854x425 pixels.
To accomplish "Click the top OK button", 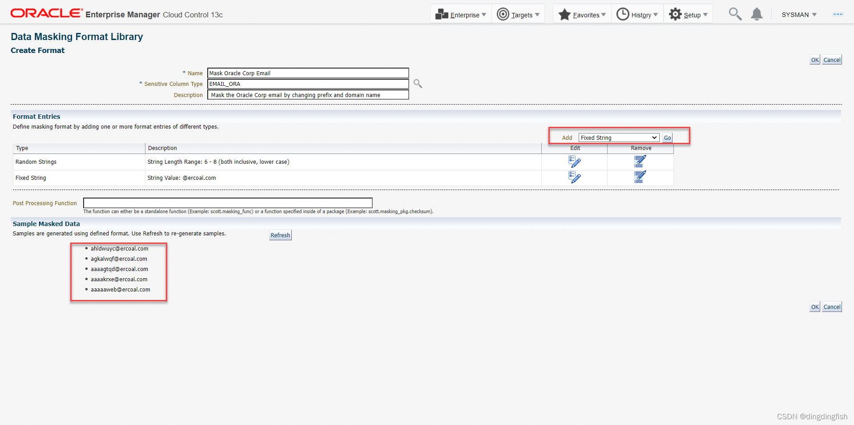I will click(815, 60).
